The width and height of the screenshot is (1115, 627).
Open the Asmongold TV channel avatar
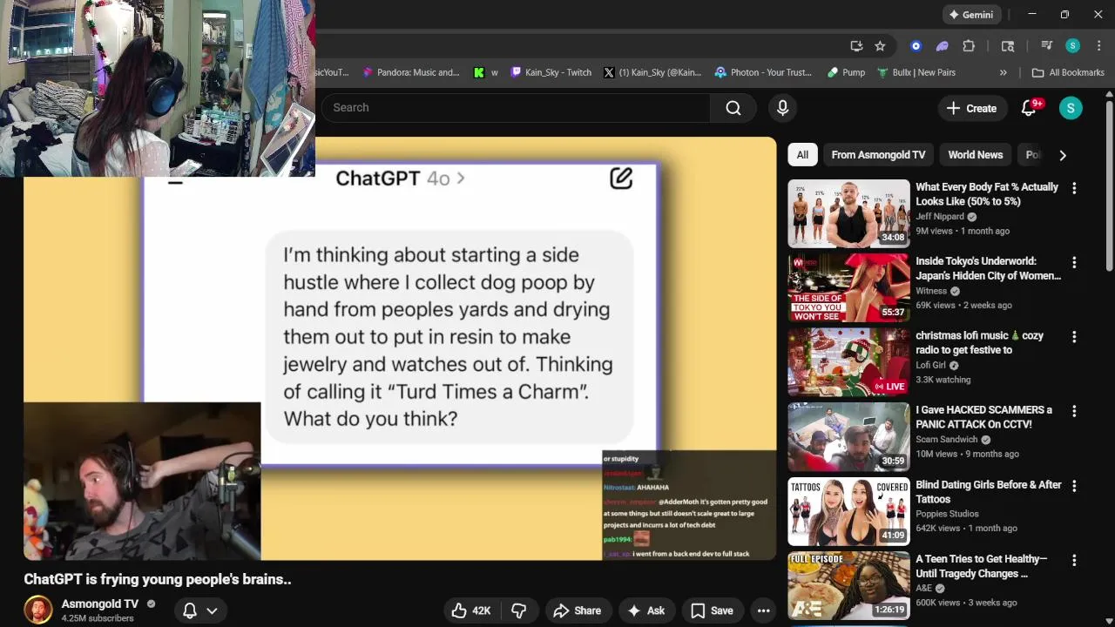[37, 610]
